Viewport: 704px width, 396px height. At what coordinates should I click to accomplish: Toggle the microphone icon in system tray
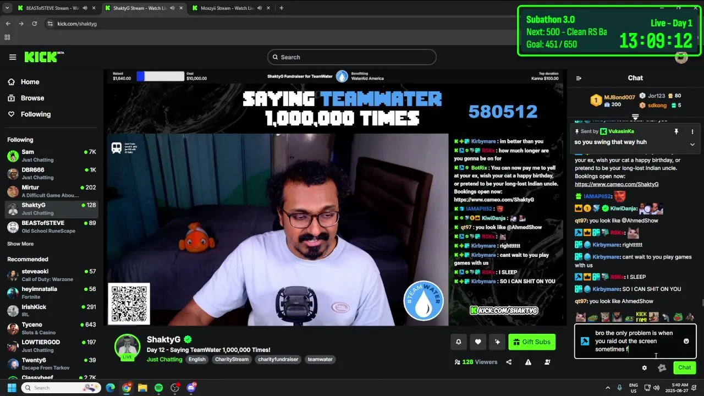620,388
